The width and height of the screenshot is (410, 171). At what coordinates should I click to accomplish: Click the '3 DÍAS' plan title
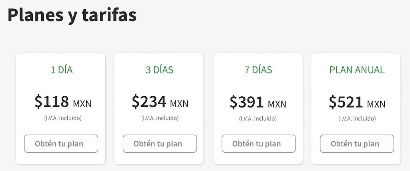pos(159,70)
